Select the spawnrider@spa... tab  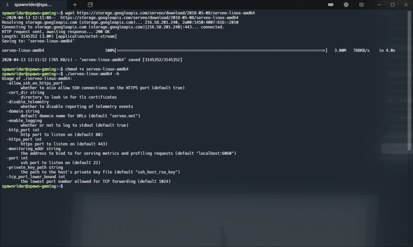[x=33, y=5]
